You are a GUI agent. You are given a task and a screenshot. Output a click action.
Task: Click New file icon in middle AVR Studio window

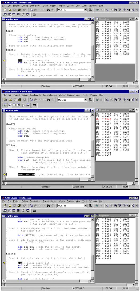tap(5, 100)
